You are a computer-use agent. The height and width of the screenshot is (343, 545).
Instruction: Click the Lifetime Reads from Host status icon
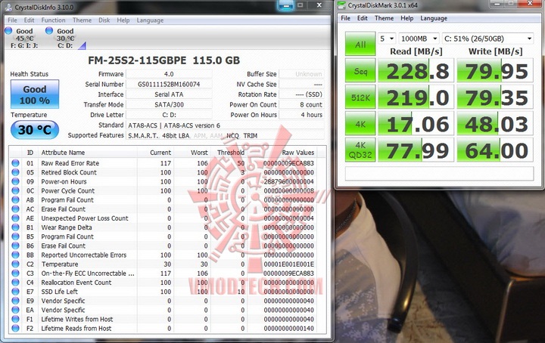click(15, 329)
